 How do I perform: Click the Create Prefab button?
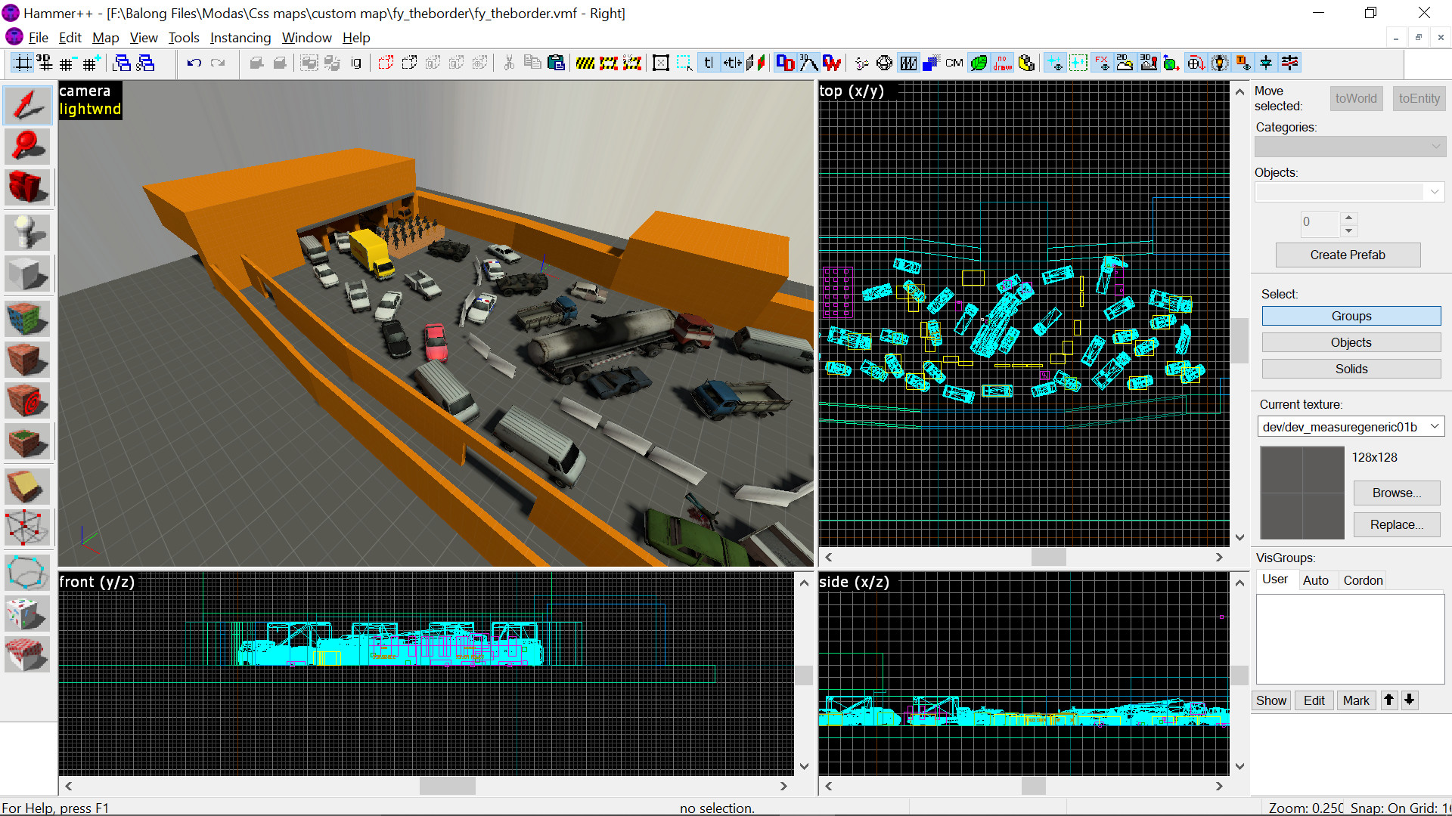pos(1347,255)
